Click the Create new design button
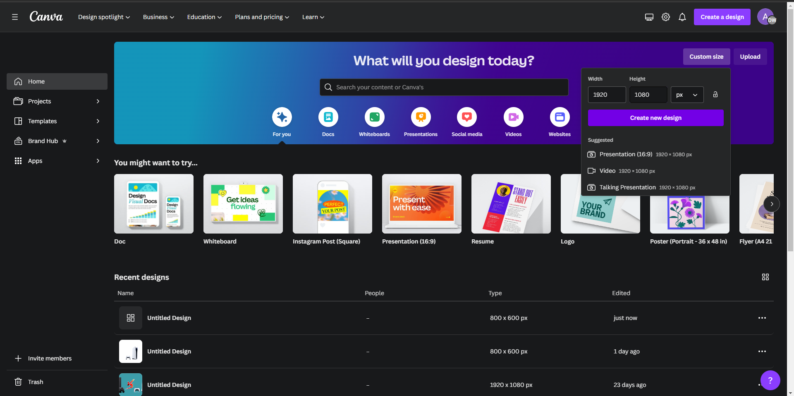The height and width of the screenshot is (396, 794). pyautogui.click(x=655, y=118)
